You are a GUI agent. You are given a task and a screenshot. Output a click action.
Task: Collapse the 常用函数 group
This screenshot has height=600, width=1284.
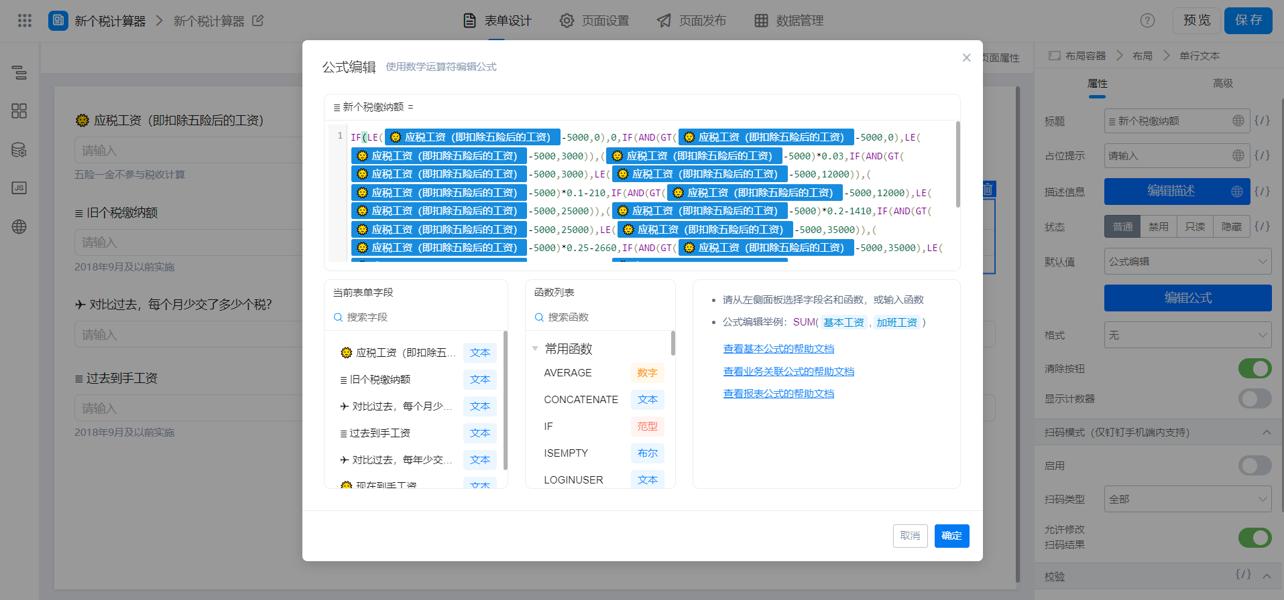(535, 348)
